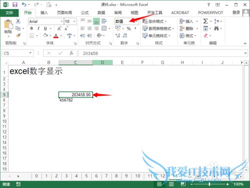Click the Undo arrow icon

coord(24,4)
